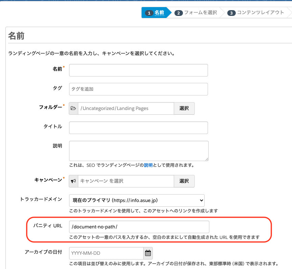This screenshot has width=292, height=269.
Task: Click the キャンペーン field label
Action: pyautogui.click(x=48, y=180)
